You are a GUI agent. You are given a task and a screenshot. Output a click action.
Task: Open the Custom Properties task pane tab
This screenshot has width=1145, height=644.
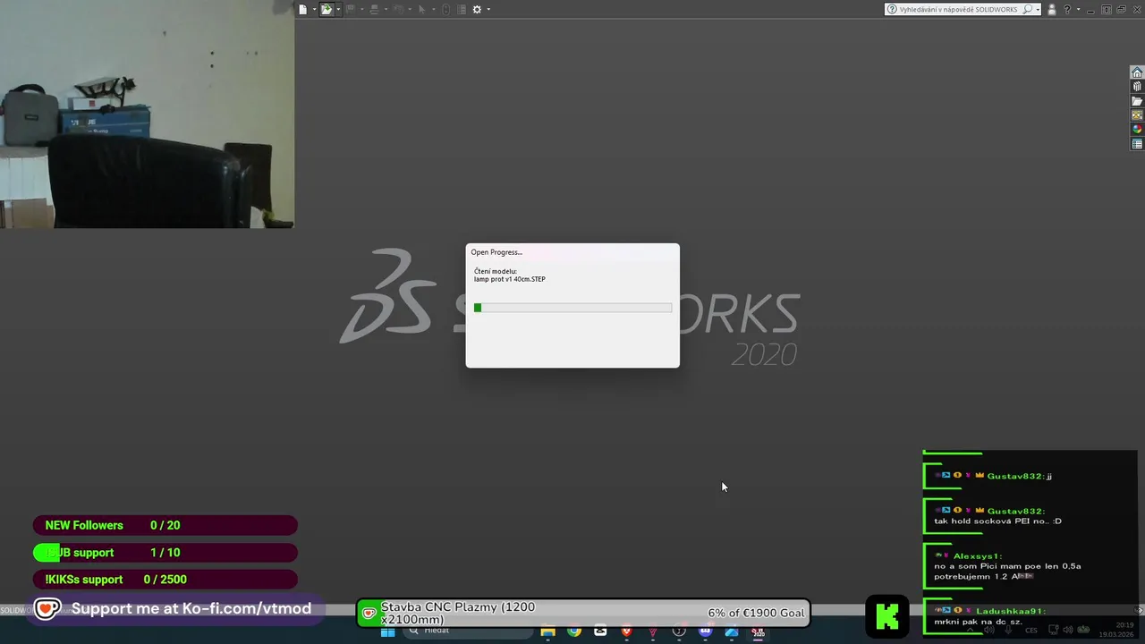(x=1137, y=144)
